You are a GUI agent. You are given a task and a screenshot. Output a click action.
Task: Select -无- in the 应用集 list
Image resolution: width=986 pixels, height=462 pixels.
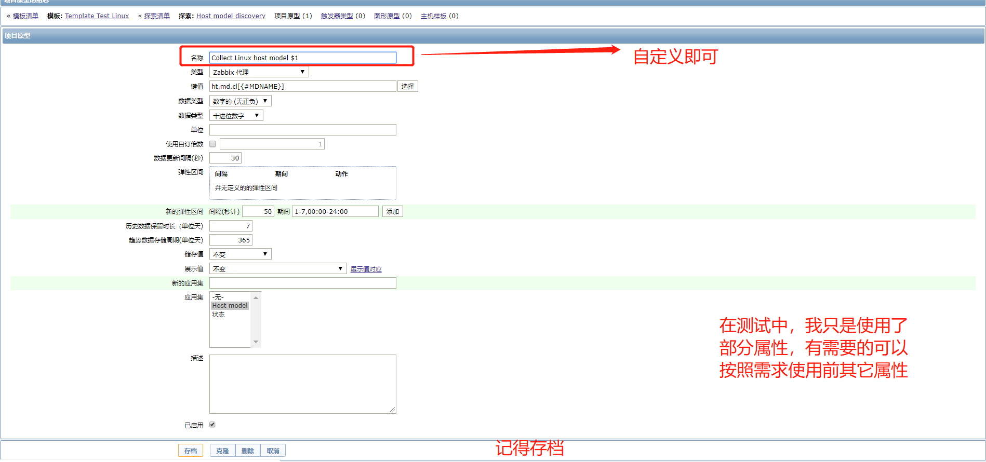point(230,297)
